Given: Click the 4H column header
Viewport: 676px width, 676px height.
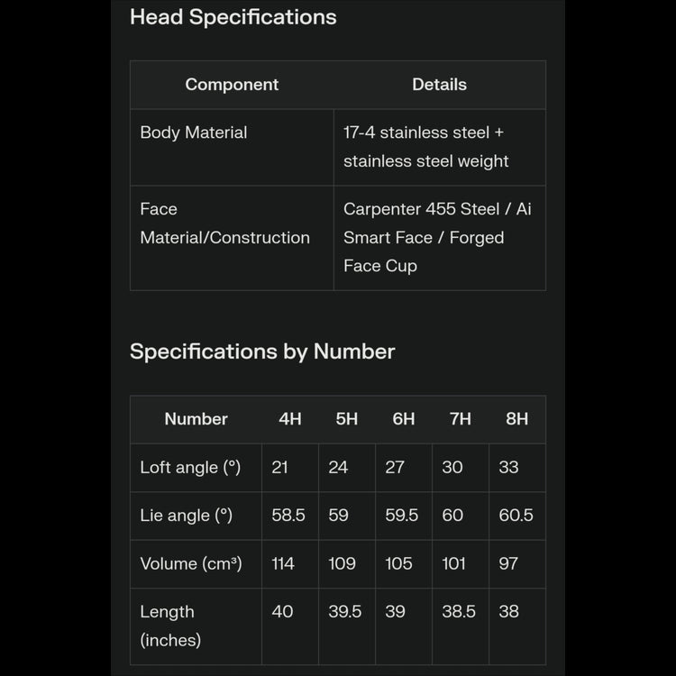Looking at the screenshot, I should pyautogui.click(x=289, y=419).
